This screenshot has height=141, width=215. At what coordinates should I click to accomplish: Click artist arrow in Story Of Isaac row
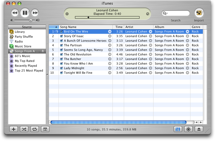tap(151, 36)
